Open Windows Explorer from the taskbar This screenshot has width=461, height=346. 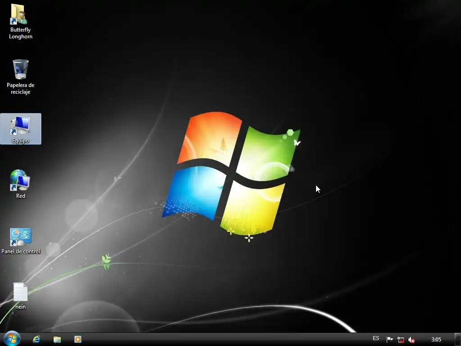tap(57, 339)
